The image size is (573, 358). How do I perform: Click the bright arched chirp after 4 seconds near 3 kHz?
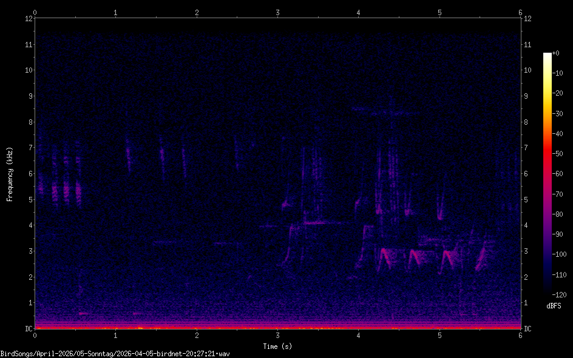tap(385, 256)
